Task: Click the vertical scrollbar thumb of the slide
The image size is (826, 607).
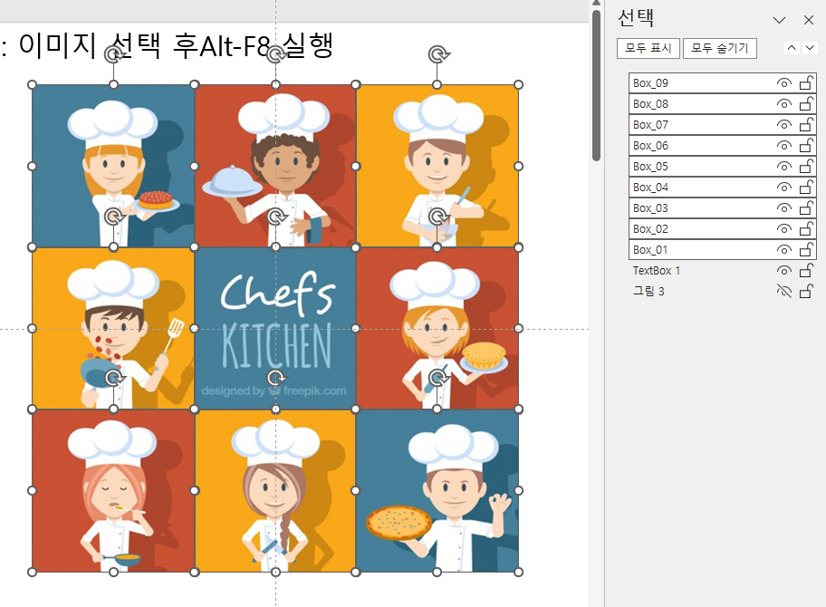Action: pyautogui.click(x=596, y=84)
